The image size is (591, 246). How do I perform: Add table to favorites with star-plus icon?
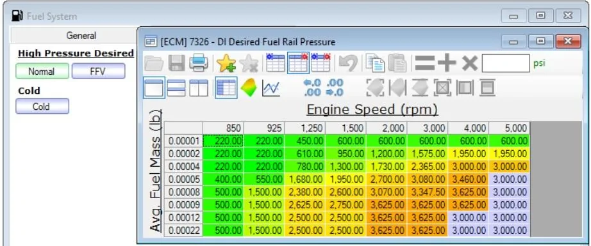coord(226,63)
